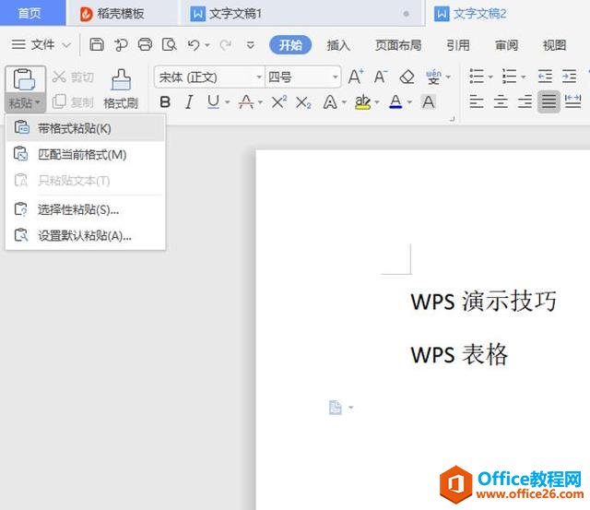Image resolution: width=590 pixels, height=510 pixels.
Task: Open the quick access customize dropdown
Action: [250, 45]
